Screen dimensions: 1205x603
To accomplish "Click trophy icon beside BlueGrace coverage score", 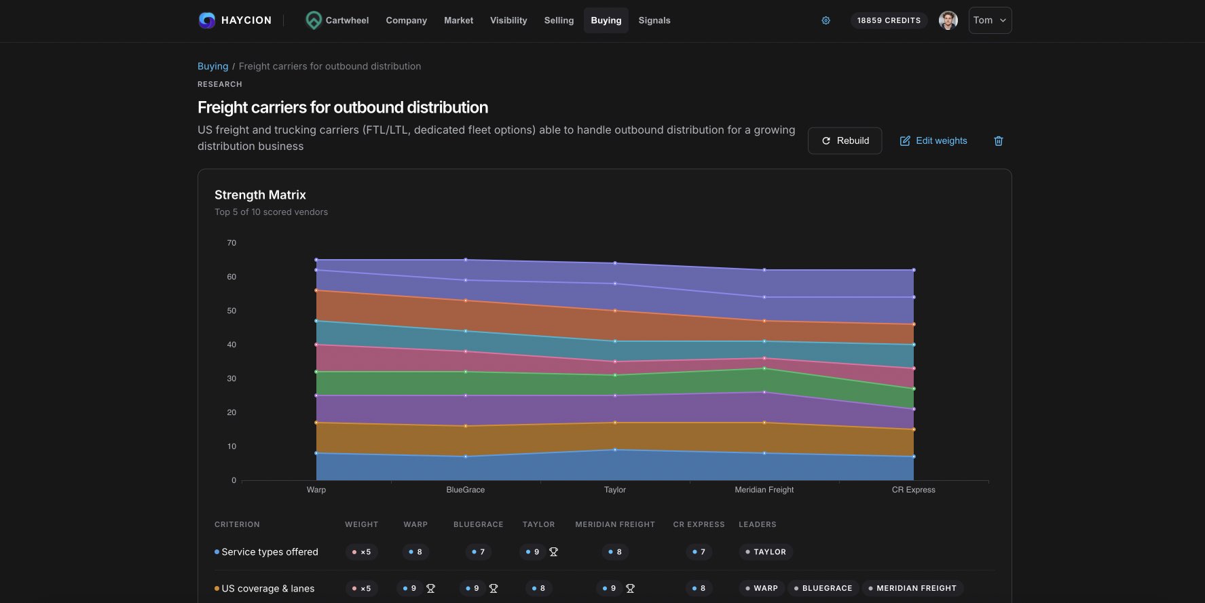I will tap(494, 589).
